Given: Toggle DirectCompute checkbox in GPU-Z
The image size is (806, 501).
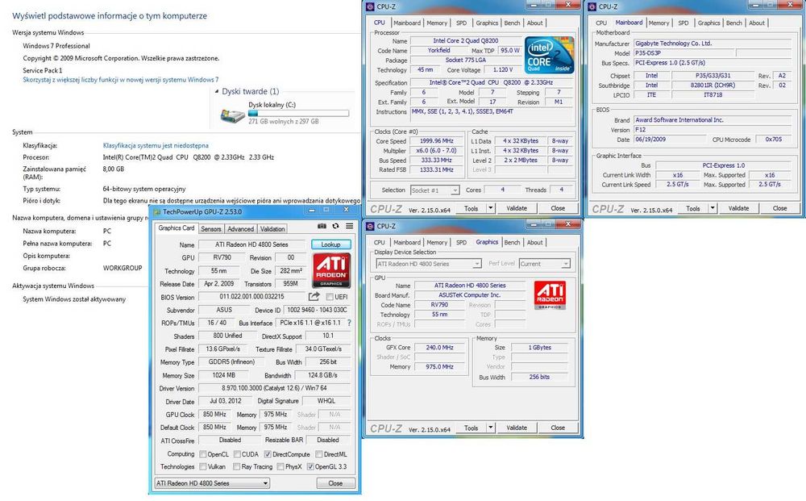Looking at the screenshot, I should point(268,454).
